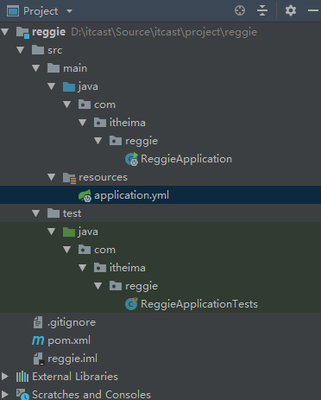Click the Project view window icon

(13, 11)
